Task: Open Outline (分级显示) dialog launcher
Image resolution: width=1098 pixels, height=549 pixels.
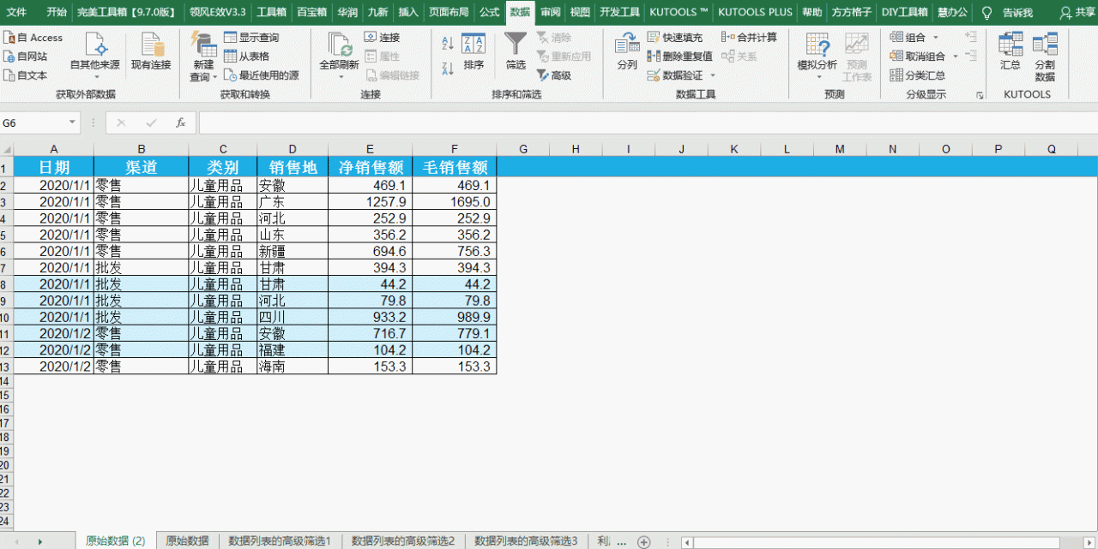Action: [x=980, y=95]
